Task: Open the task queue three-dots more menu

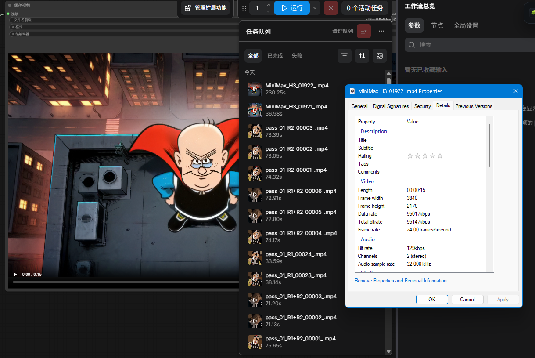Action: click(x=381, y=31)
